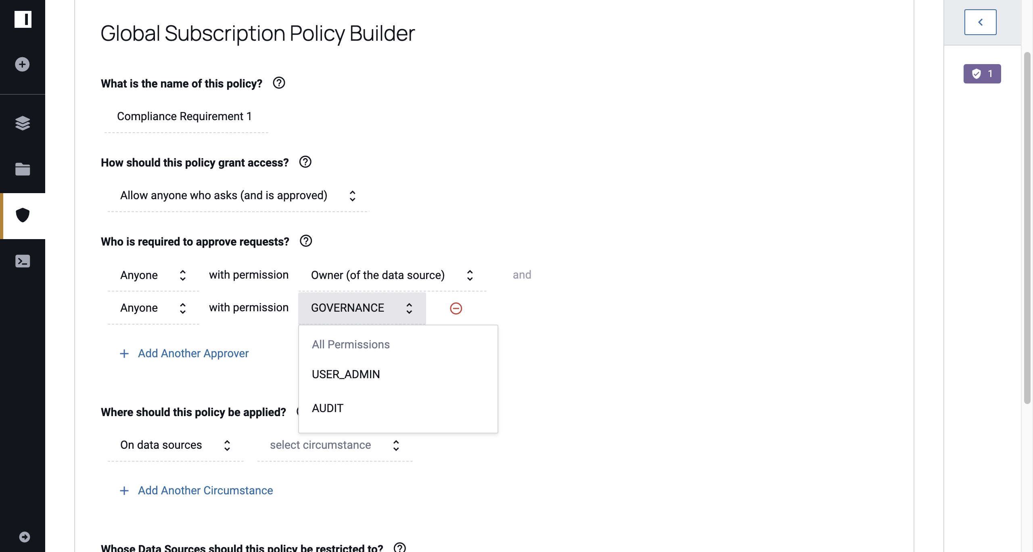This screenshot has height=552, width=1033.
Task: Click the plus/add icon at top of sidebar
Action: [22, 64]
